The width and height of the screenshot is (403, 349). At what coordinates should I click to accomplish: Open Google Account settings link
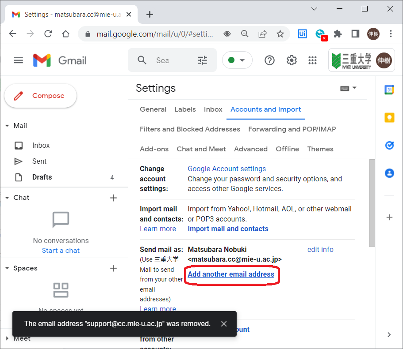coord(226,169)
